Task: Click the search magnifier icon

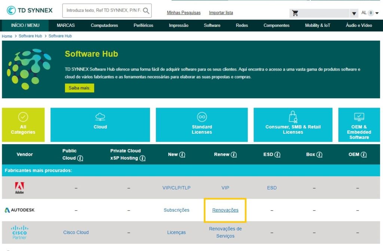Action: point(146,10)
